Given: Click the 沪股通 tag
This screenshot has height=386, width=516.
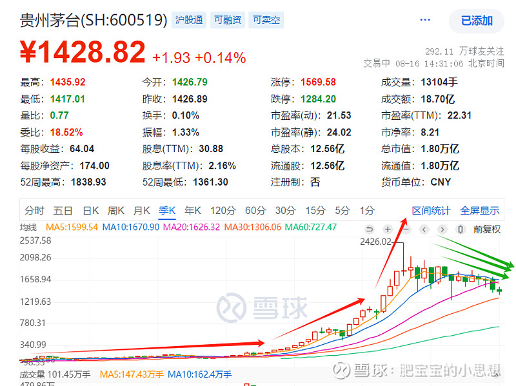Looking at the screenshot, I should click(x=189, y=20).
